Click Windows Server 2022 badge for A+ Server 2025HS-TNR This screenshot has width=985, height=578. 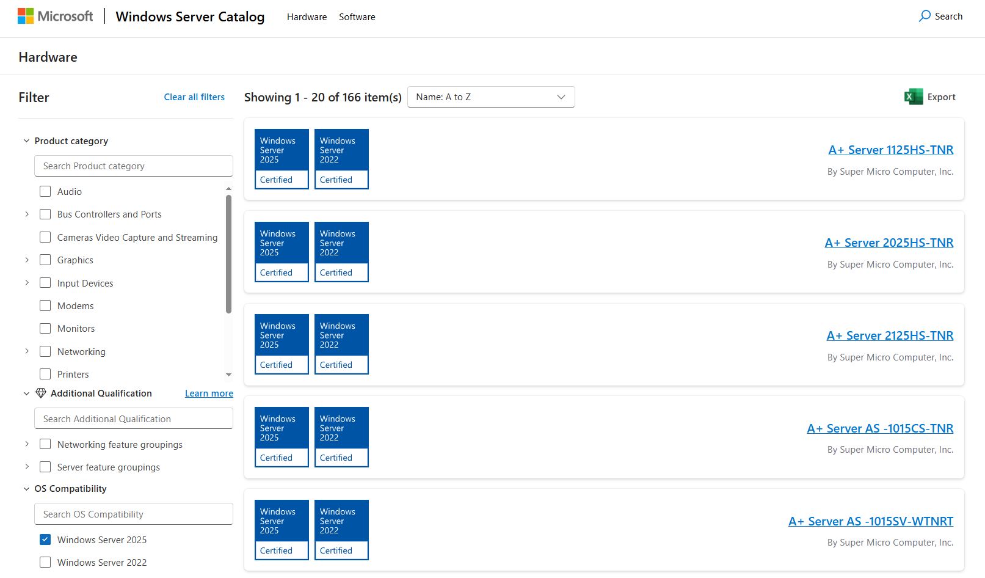click(341, 252)
